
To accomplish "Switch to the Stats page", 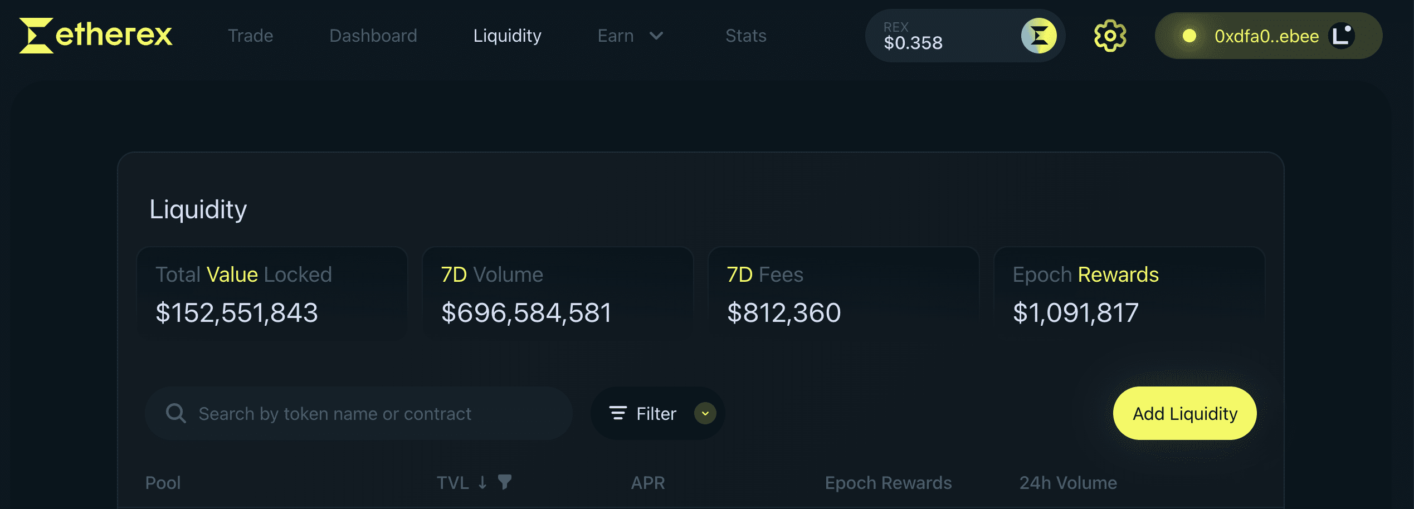I will [745, 36].
